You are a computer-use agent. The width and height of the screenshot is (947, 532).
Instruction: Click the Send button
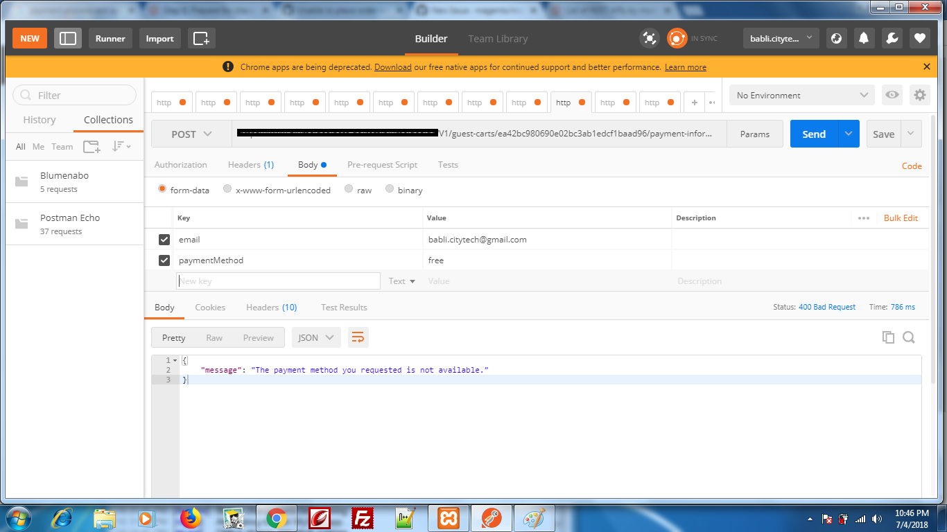[x=813, y=133]
